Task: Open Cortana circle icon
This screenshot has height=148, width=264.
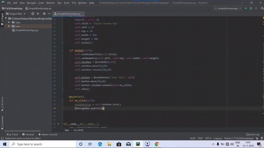Action: pyautogui.click(x=81, y=144)
